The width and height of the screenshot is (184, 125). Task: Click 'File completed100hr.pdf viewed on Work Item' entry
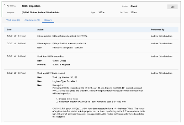(x=62, y=36)
